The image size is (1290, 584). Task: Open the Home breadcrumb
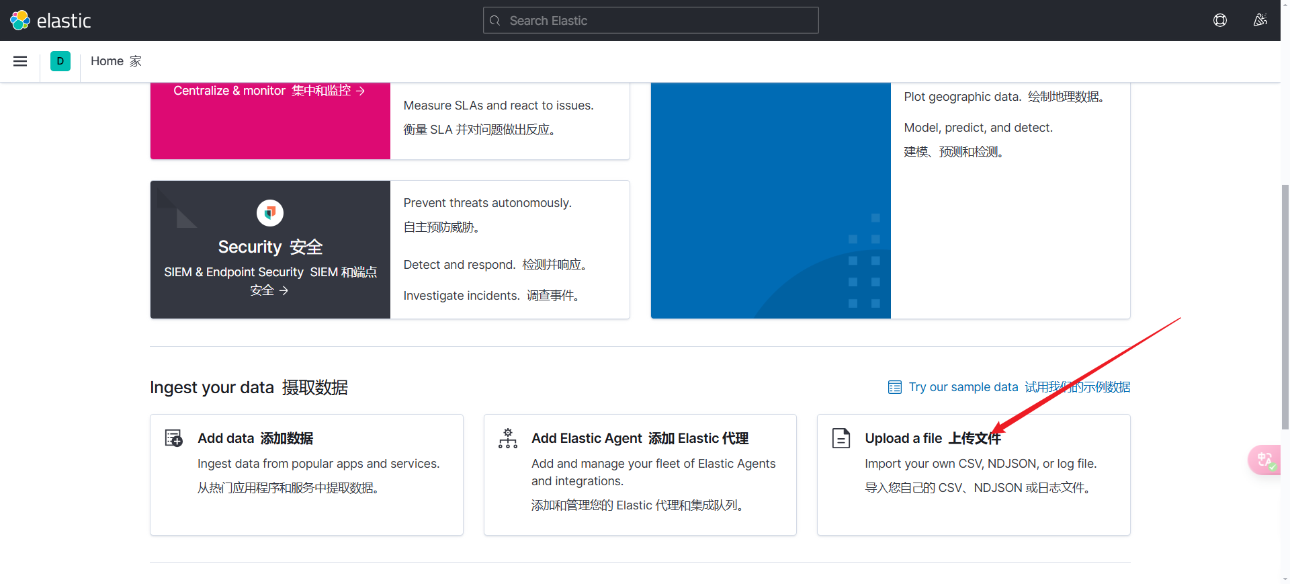116,61
